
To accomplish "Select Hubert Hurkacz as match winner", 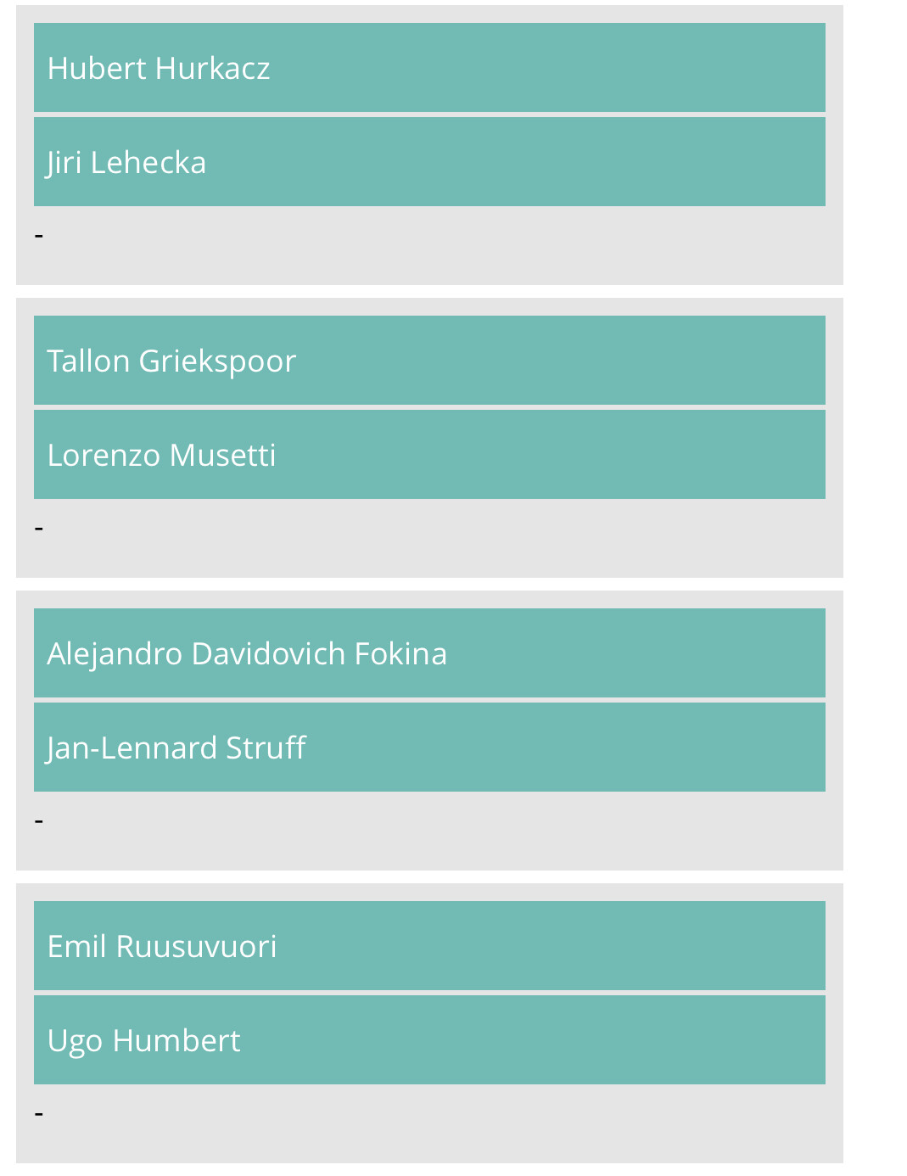I will pos(429,68).
